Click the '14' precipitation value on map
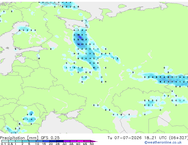Image resolution: width=188 pixels, height=145 pixels. tap(78, 44)
